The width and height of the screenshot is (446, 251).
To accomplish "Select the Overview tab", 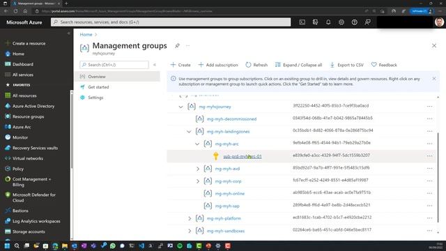I will click(x=118, y=77).
